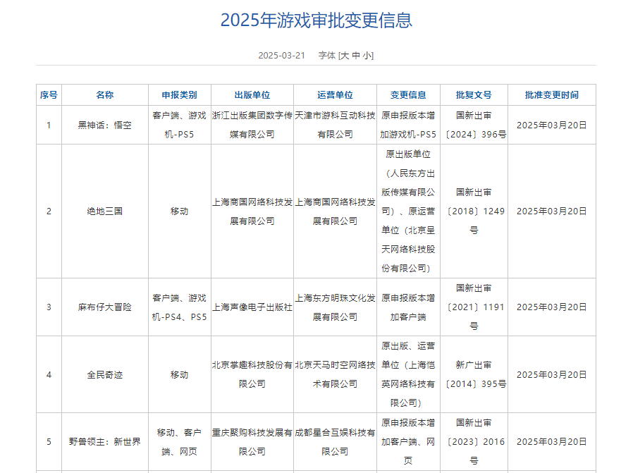Click change info mentioning 人民东方出版传媒有限公司

[x=408, y=211]
